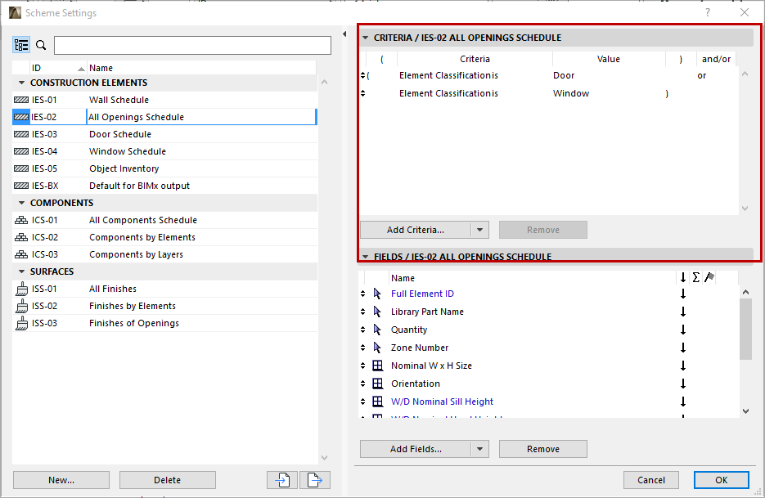This screenshot has width=765, height=498.
Task: Collapse the FIELDS panel section
Action: (x=365, y=257)
